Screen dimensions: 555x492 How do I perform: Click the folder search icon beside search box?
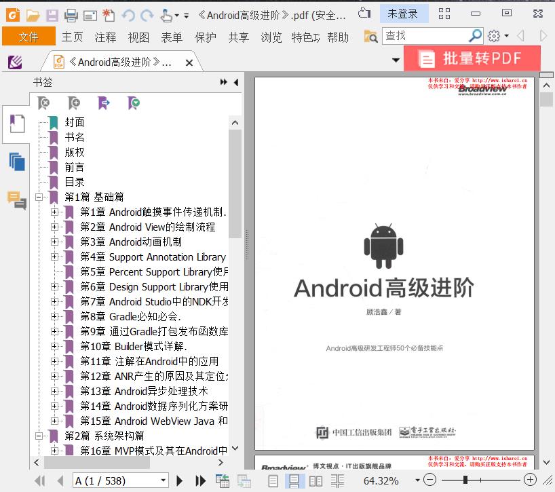tap(370, 36)
